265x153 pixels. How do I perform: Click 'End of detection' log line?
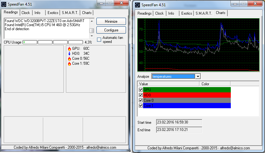point(17,29)
